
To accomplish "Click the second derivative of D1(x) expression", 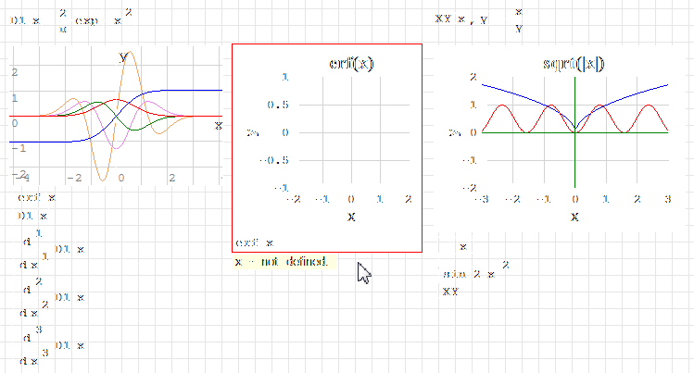I will [x=55, y=296].
